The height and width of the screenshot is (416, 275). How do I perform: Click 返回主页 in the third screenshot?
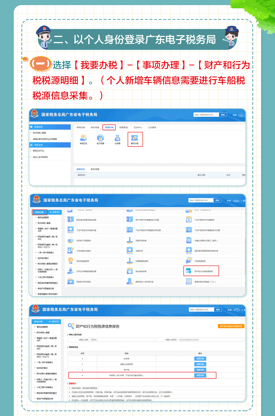tap(54, 322)
